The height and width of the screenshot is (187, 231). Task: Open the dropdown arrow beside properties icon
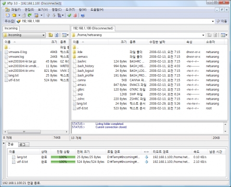click(x=41, y=15)
